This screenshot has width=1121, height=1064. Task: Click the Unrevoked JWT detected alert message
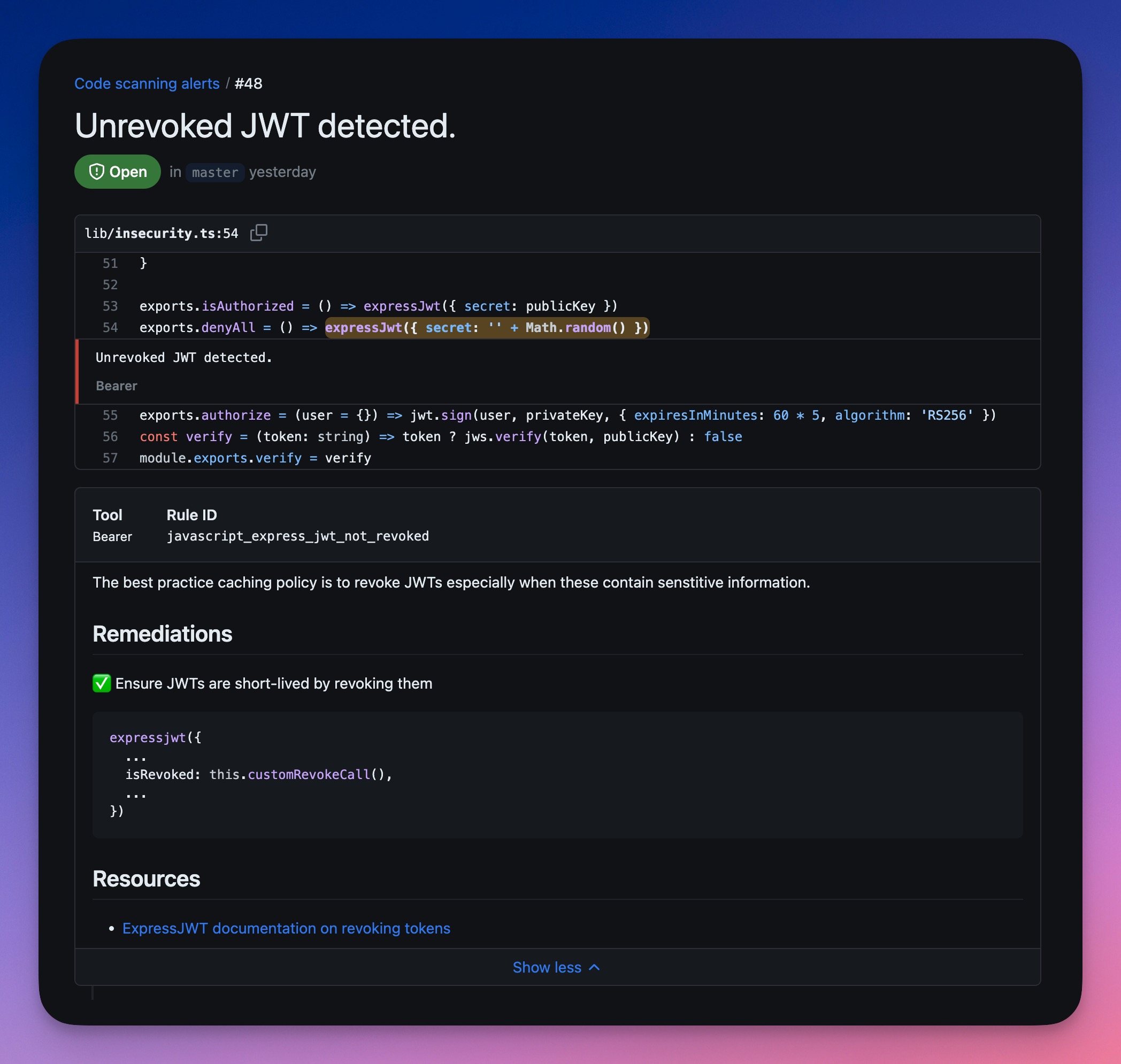pyautogui.click(x=184, y=357)
